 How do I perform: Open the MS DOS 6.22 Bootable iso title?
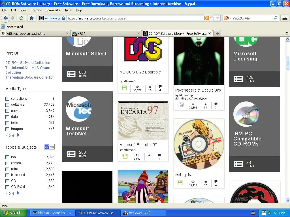coord(140,74)
